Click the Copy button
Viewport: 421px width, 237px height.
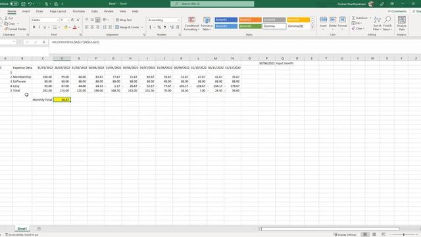10,24
